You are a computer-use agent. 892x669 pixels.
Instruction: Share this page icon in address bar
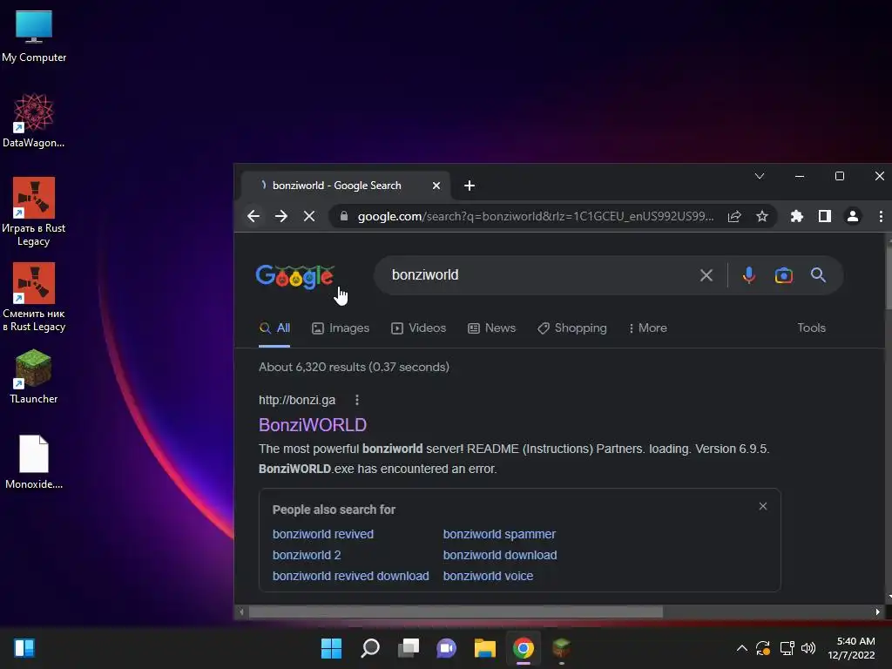[x=734, y=216]
